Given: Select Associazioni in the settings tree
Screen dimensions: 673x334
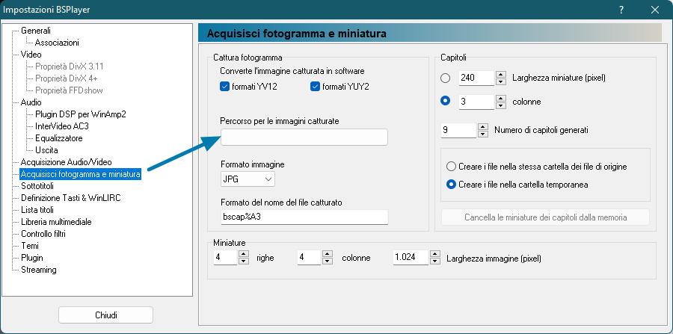Looking at the screenshot, I should tap(57, 43).
